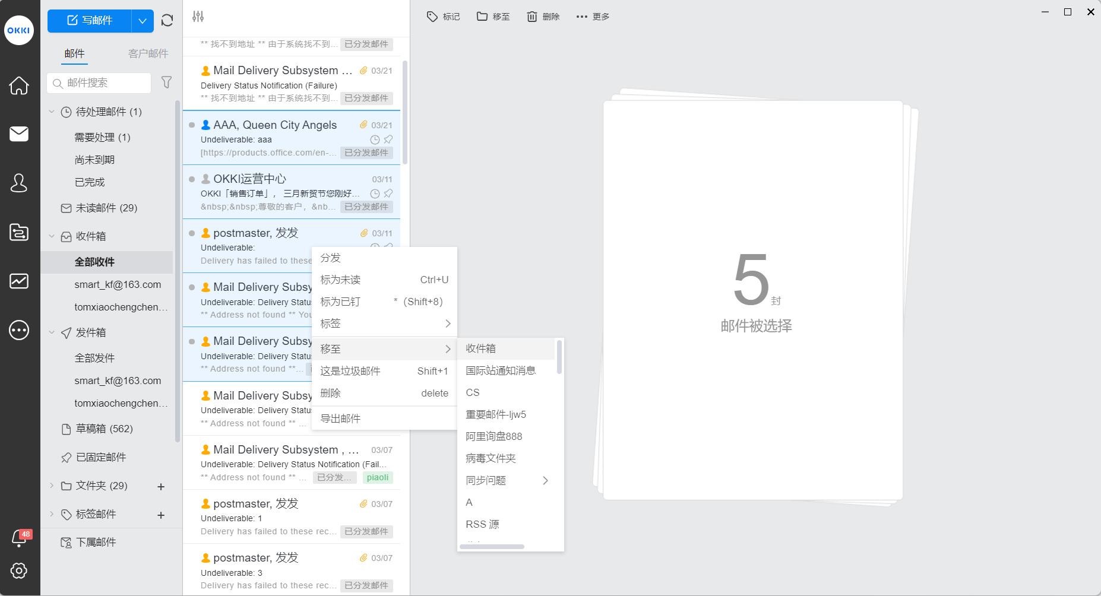Click the funnel filter icon next to mail search
This screenshot has width=1101, height=596.
[167, 83]
